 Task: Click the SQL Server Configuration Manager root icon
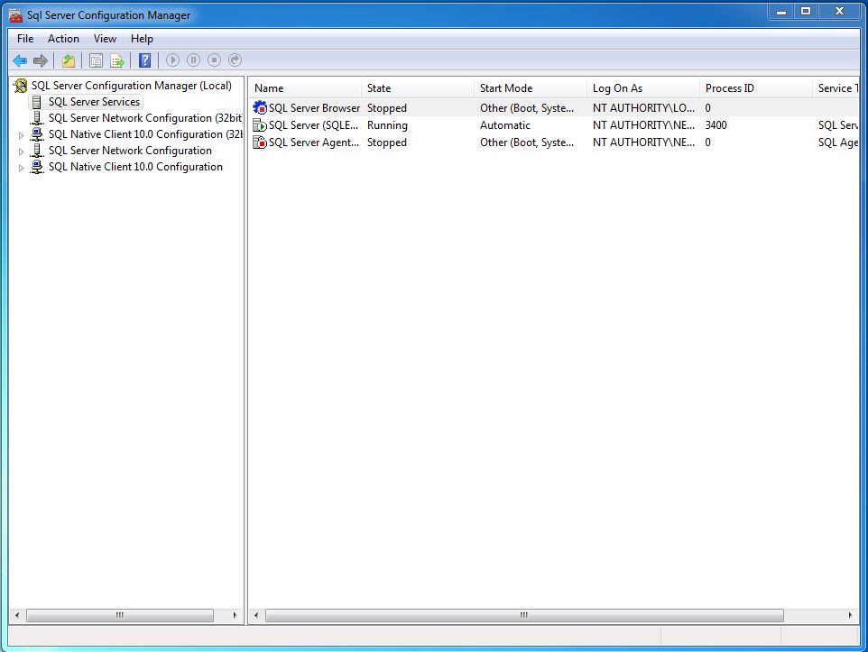coord(21,86)
